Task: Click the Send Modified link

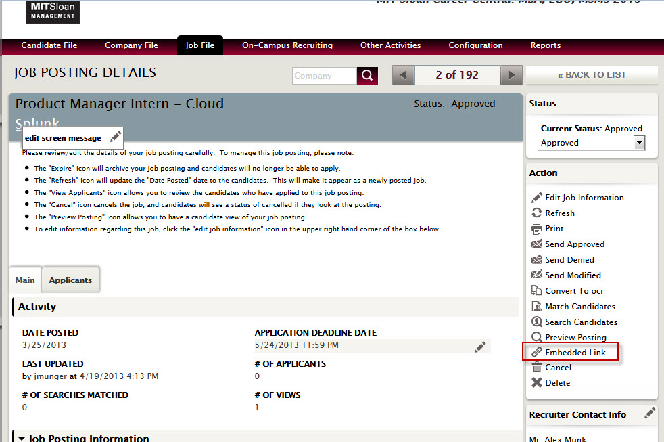Action: pos(573,275)
